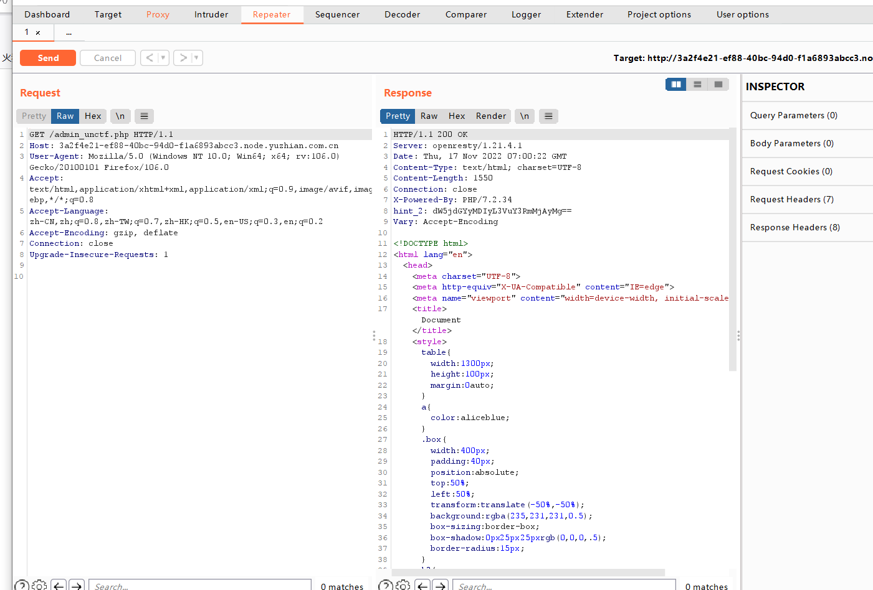This screenshot has height=590, width=873.
Task: Open the Response message editor menu icon
Action: [548, 116]
